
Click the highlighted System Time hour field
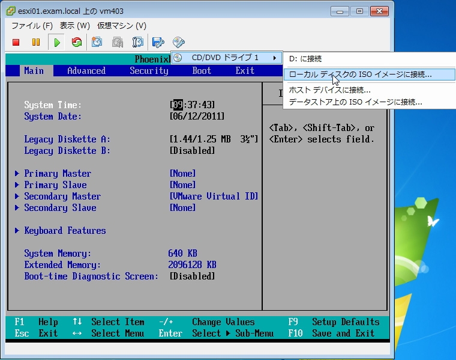(178, 105)
